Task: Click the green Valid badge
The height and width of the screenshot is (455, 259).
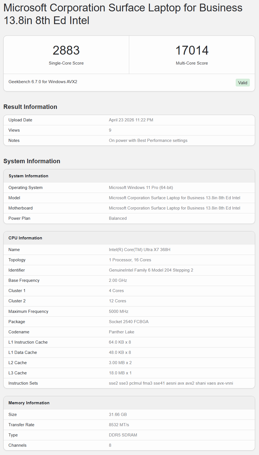Action: [243, 83]
